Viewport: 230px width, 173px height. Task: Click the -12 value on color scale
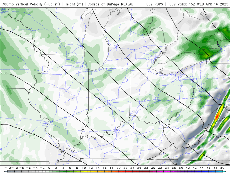point(7,168)
